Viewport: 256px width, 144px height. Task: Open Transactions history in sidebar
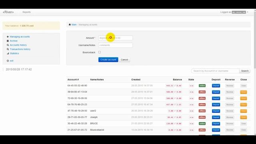coord(20,49)
